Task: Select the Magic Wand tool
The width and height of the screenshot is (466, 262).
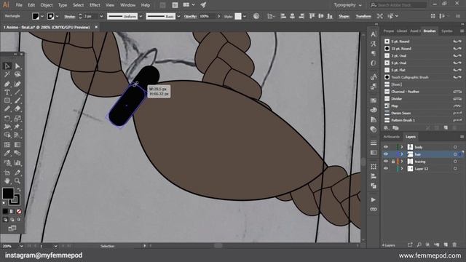Action: point(7,74)
